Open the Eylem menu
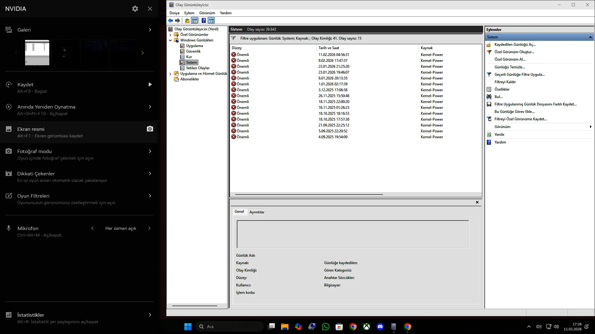Screen dimensions: 595x334 tap(189, 13)
